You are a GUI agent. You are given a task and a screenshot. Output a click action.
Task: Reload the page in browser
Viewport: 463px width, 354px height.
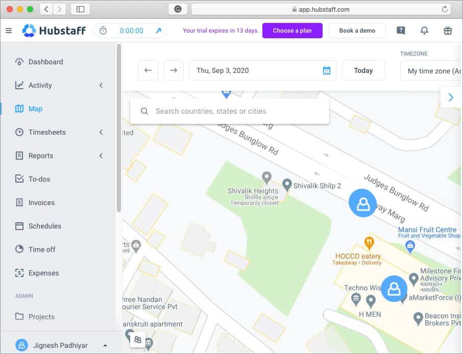click(445, 9)
